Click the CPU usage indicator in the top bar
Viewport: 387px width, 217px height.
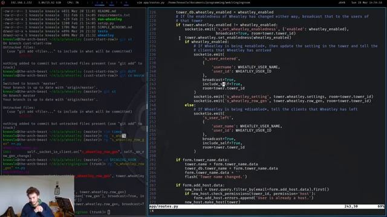73,2
